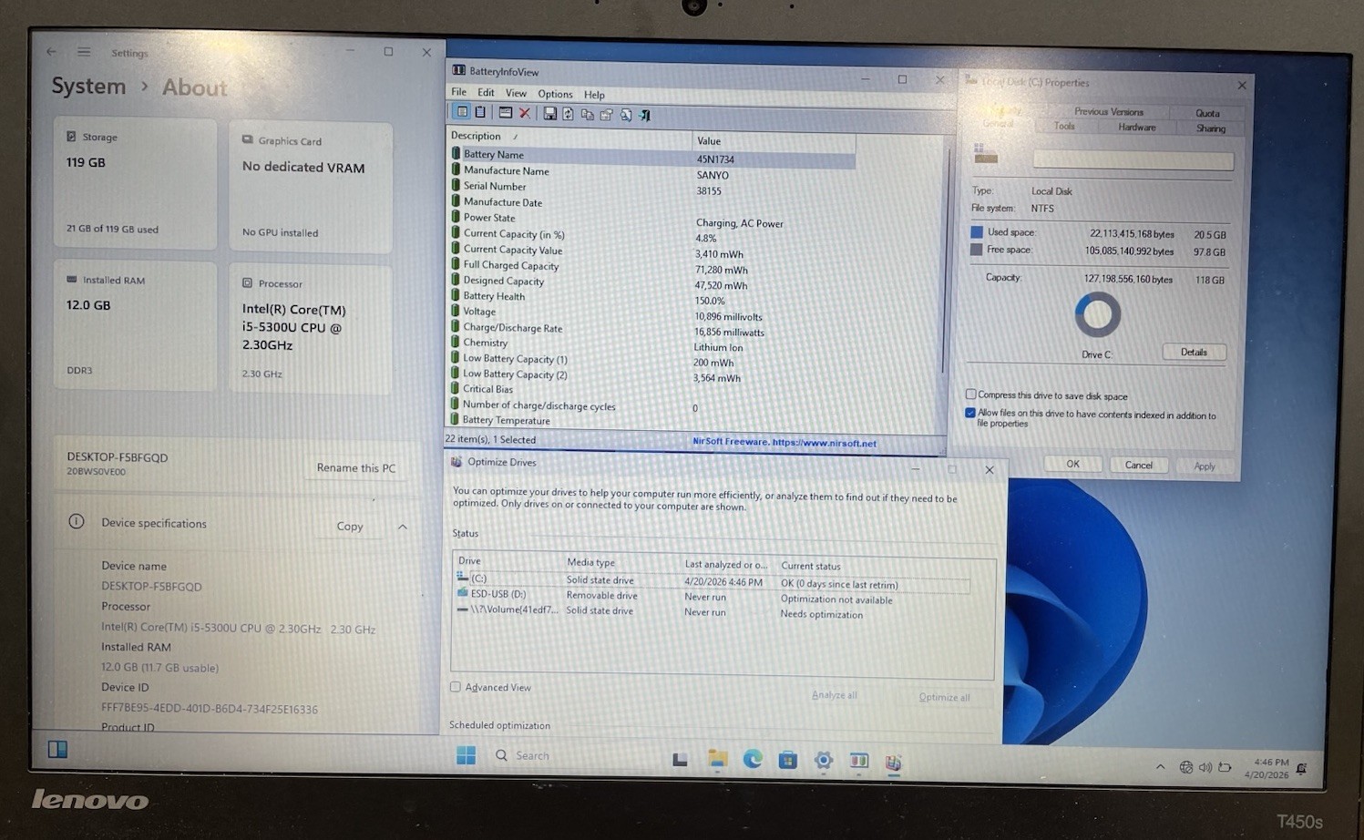Sort by the Value column header
Viewport: 1364px width, 840px height.
coord(774,141)
